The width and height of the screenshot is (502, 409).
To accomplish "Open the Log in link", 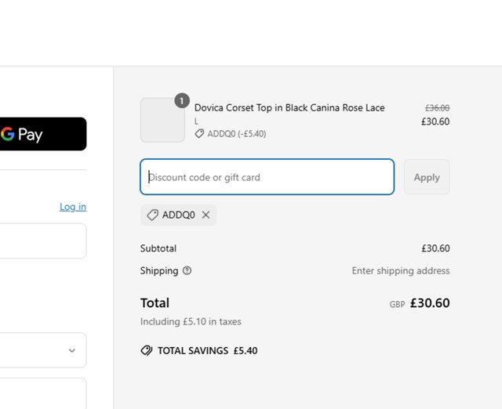I will coord(73,207).
